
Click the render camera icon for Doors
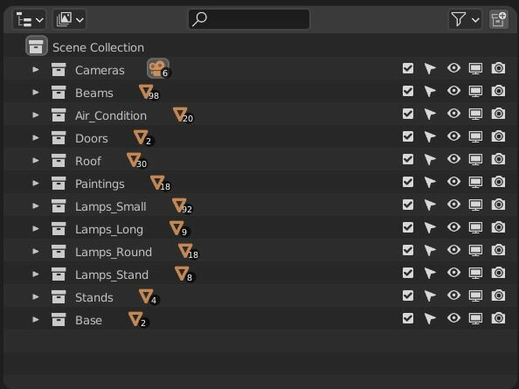tap(498, 136)
